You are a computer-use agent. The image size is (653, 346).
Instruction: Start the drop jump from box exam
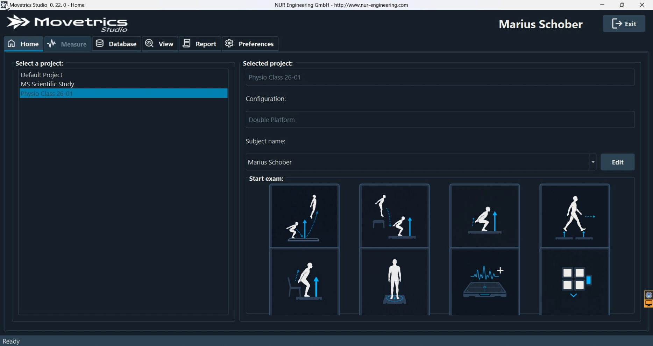click(395, 216)
